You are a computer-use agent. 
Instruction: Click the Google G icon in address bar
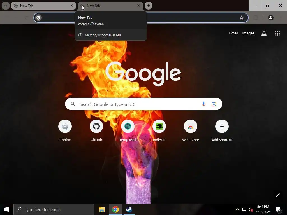38,18
